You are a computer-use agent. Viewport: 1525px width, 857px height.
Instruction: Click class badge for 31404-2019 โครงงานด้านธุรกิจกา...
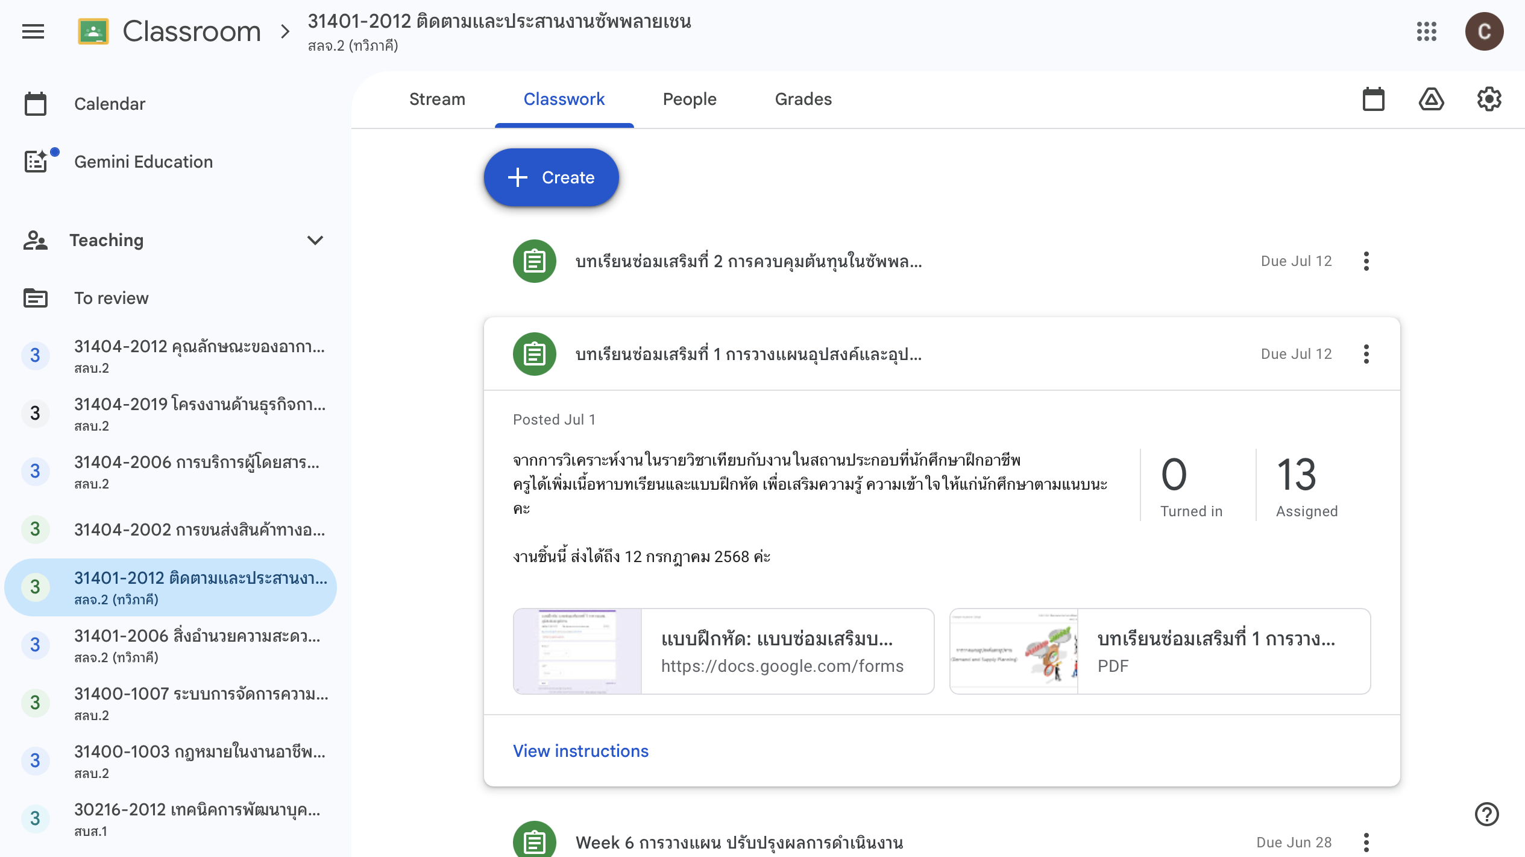click(35, 413)
